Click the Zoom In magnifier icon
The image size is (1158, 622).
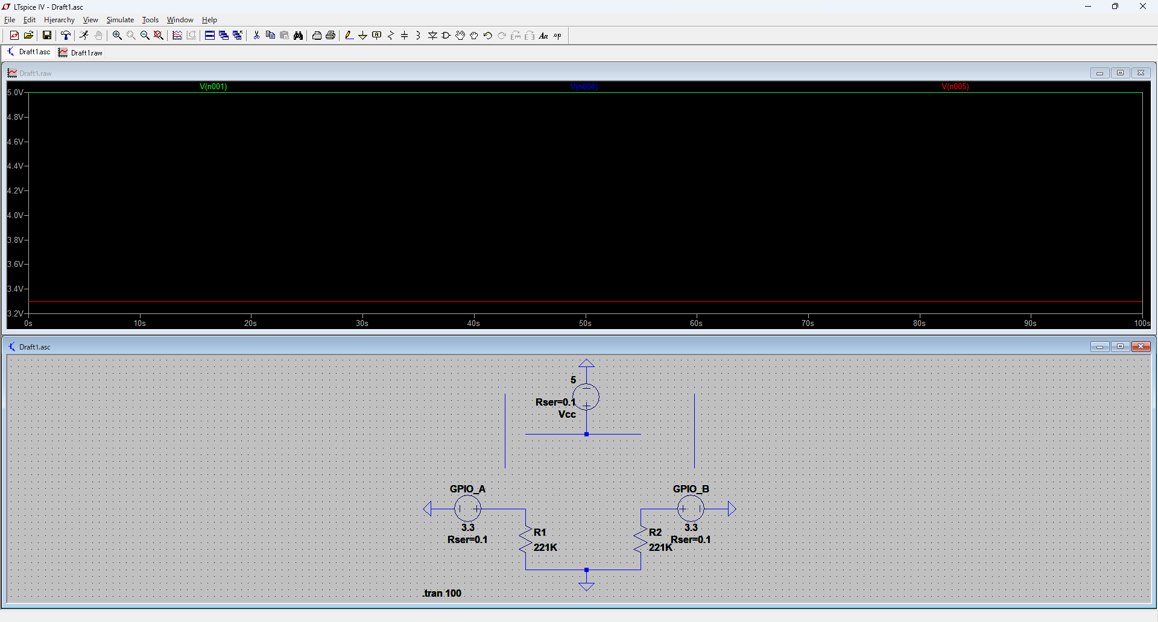point(117,36)
